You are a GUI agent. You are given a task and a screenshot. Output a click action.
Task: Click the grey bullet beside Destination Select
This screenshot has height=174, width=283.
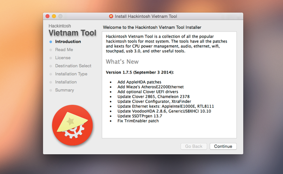(x=51, y=66)
